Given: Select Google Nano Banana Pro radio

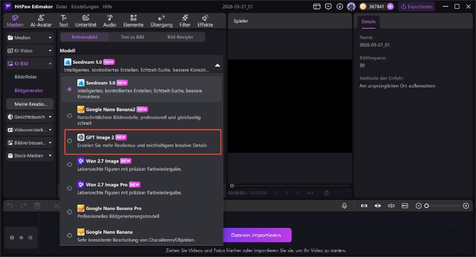Looking at the screenshot, I should click(x=70, y=212).
